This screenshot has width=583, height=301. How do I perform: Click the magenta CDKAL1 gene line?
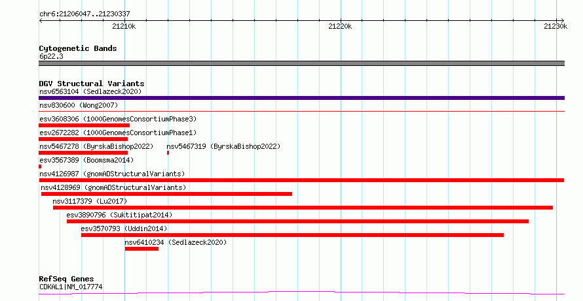(301, 293)
